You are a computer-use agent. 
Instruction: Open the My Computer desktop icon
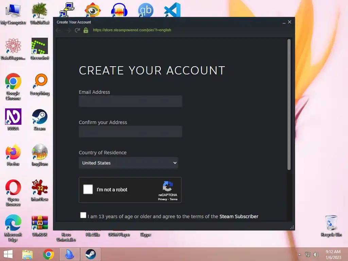pos(13,13)
